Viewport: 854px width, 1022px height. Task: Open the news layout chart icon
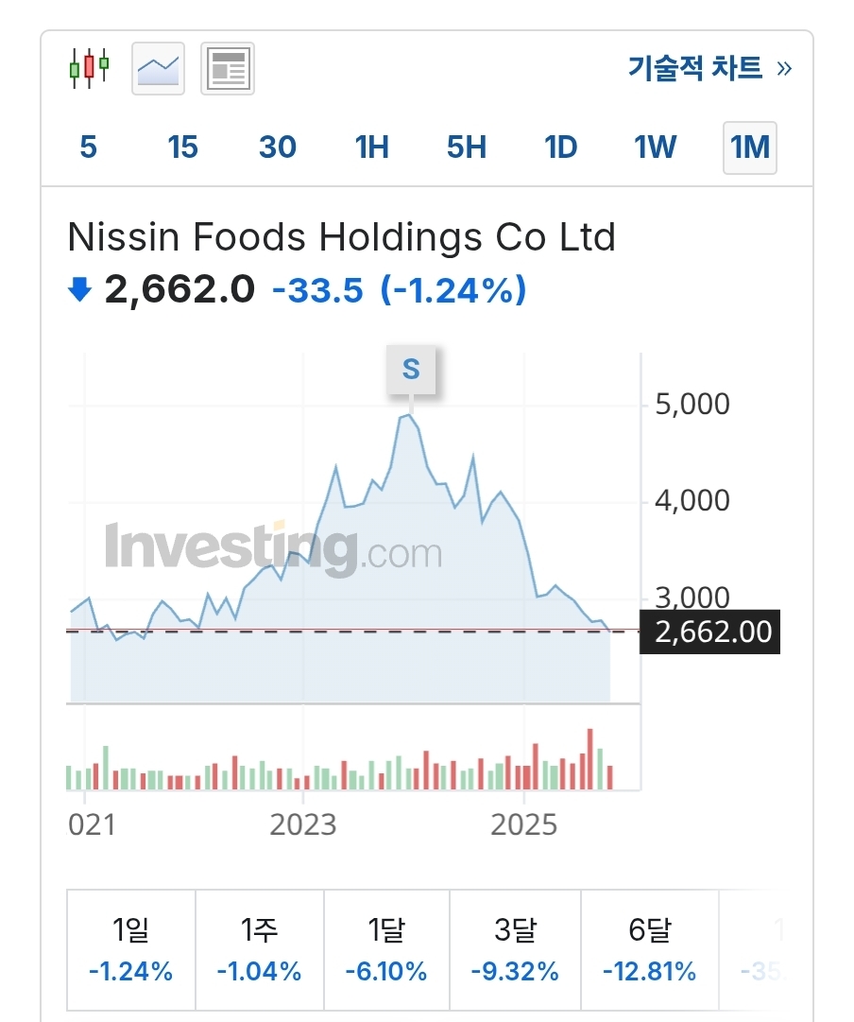228,68
